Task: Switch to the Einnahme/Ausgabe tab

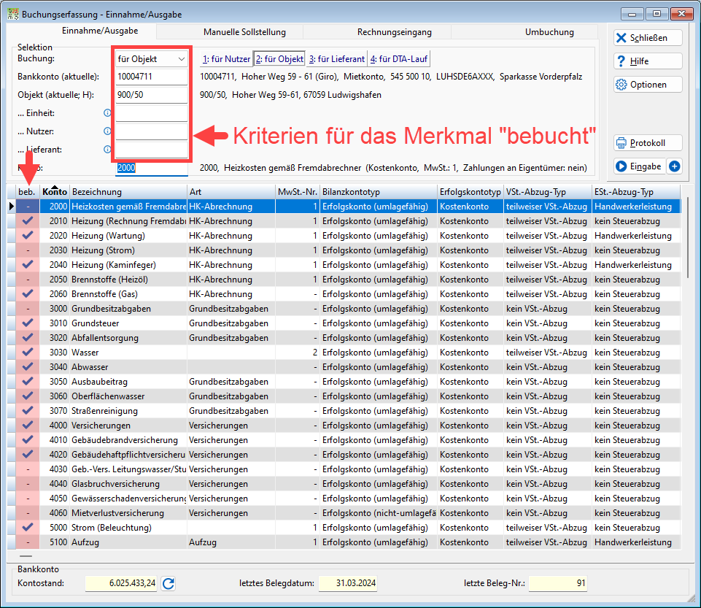Action: point(100,31)
